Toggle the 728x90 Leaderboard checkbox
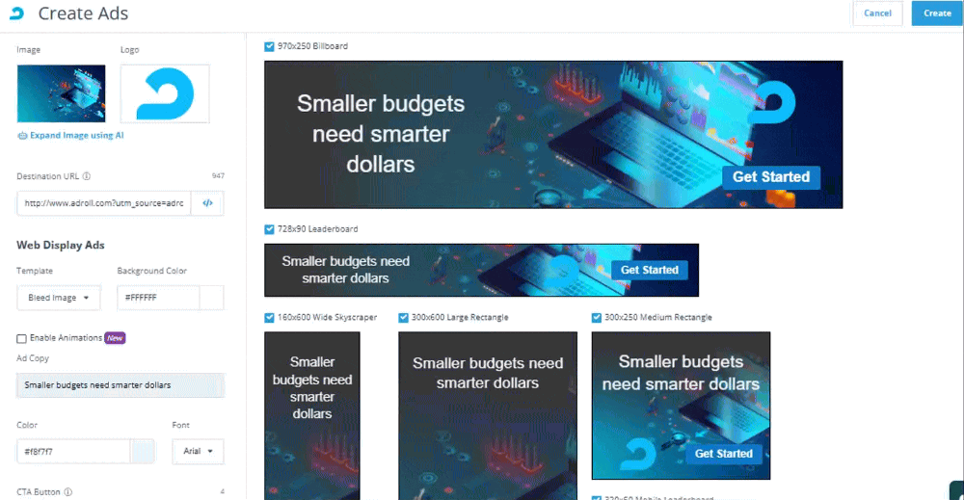 [x=269, y=229]
